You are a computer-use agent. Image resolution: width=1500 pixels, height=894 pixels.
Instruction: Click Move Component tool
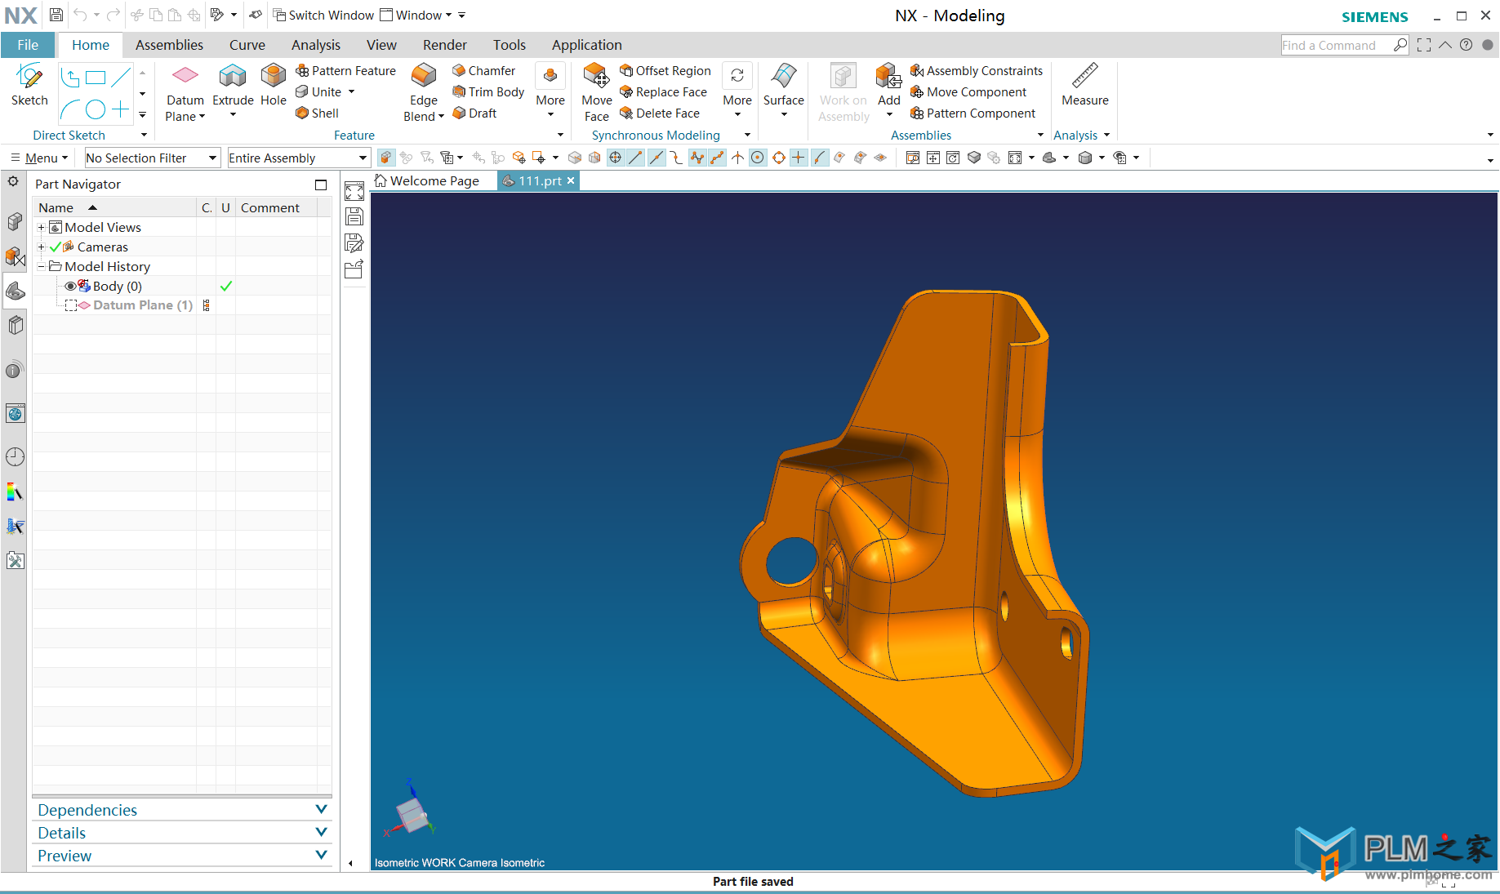(x=968, y=92)
